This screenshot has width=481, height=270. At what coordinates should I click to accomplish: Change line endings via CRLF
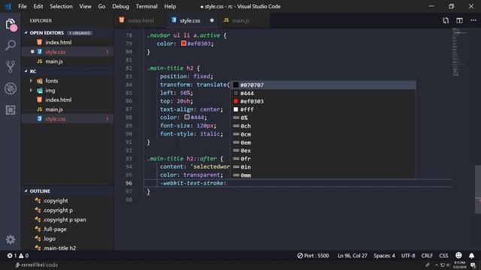(427, 256)
